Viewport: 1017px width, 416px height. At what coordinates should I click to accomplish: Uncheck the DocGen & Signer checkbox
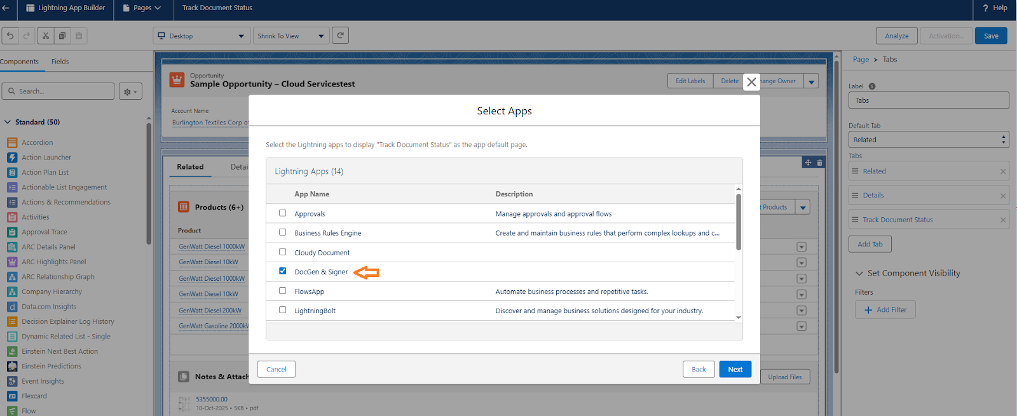(x=283, y=271)
